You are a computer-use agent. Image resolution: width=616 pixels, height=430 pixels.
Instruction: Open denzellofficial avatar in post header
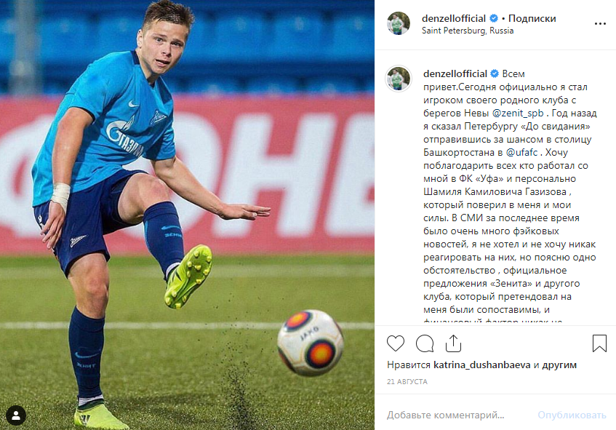coord(399,23)
